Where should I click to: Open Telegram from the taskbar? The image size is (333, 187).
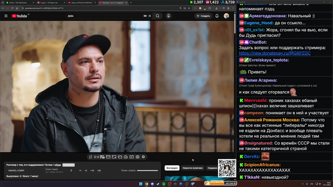pos(193,184)
